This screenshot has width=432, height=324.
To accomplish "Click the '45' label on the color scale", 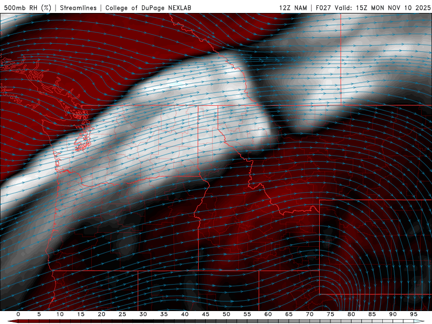I will coord(205,314).
